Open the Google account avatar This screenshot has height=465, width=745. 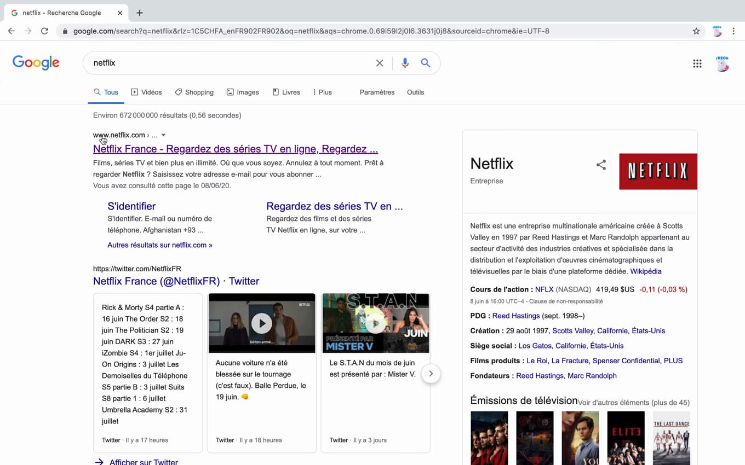point(723,63)
